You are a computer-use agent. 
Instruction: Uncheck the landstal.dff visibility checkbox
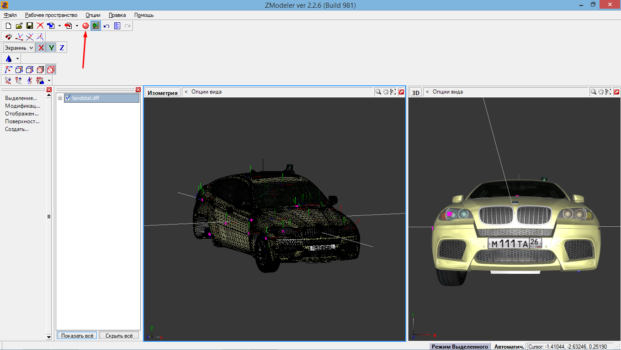pos(68,98)
